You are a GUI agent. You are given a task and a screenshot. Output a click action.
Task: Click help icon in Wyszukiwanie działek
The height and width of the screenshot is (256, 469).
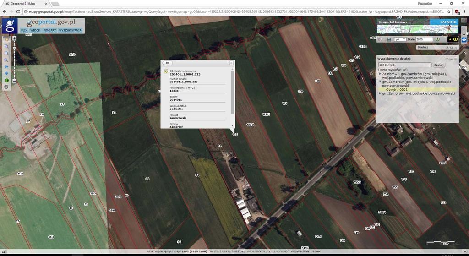(x=447, y=59)
